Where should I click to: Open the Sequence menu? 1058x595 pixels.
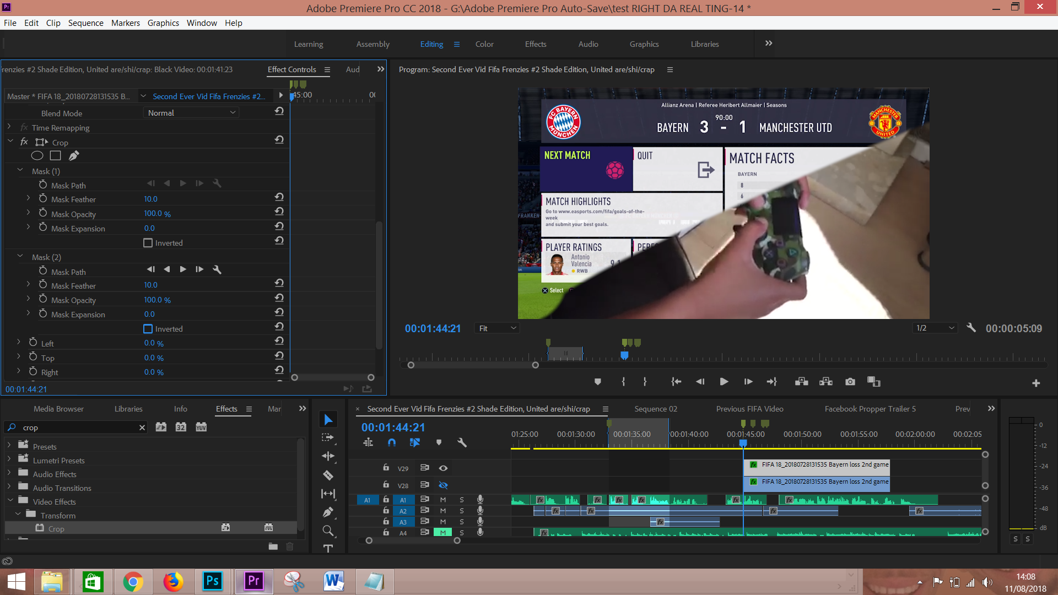point(85,23)
